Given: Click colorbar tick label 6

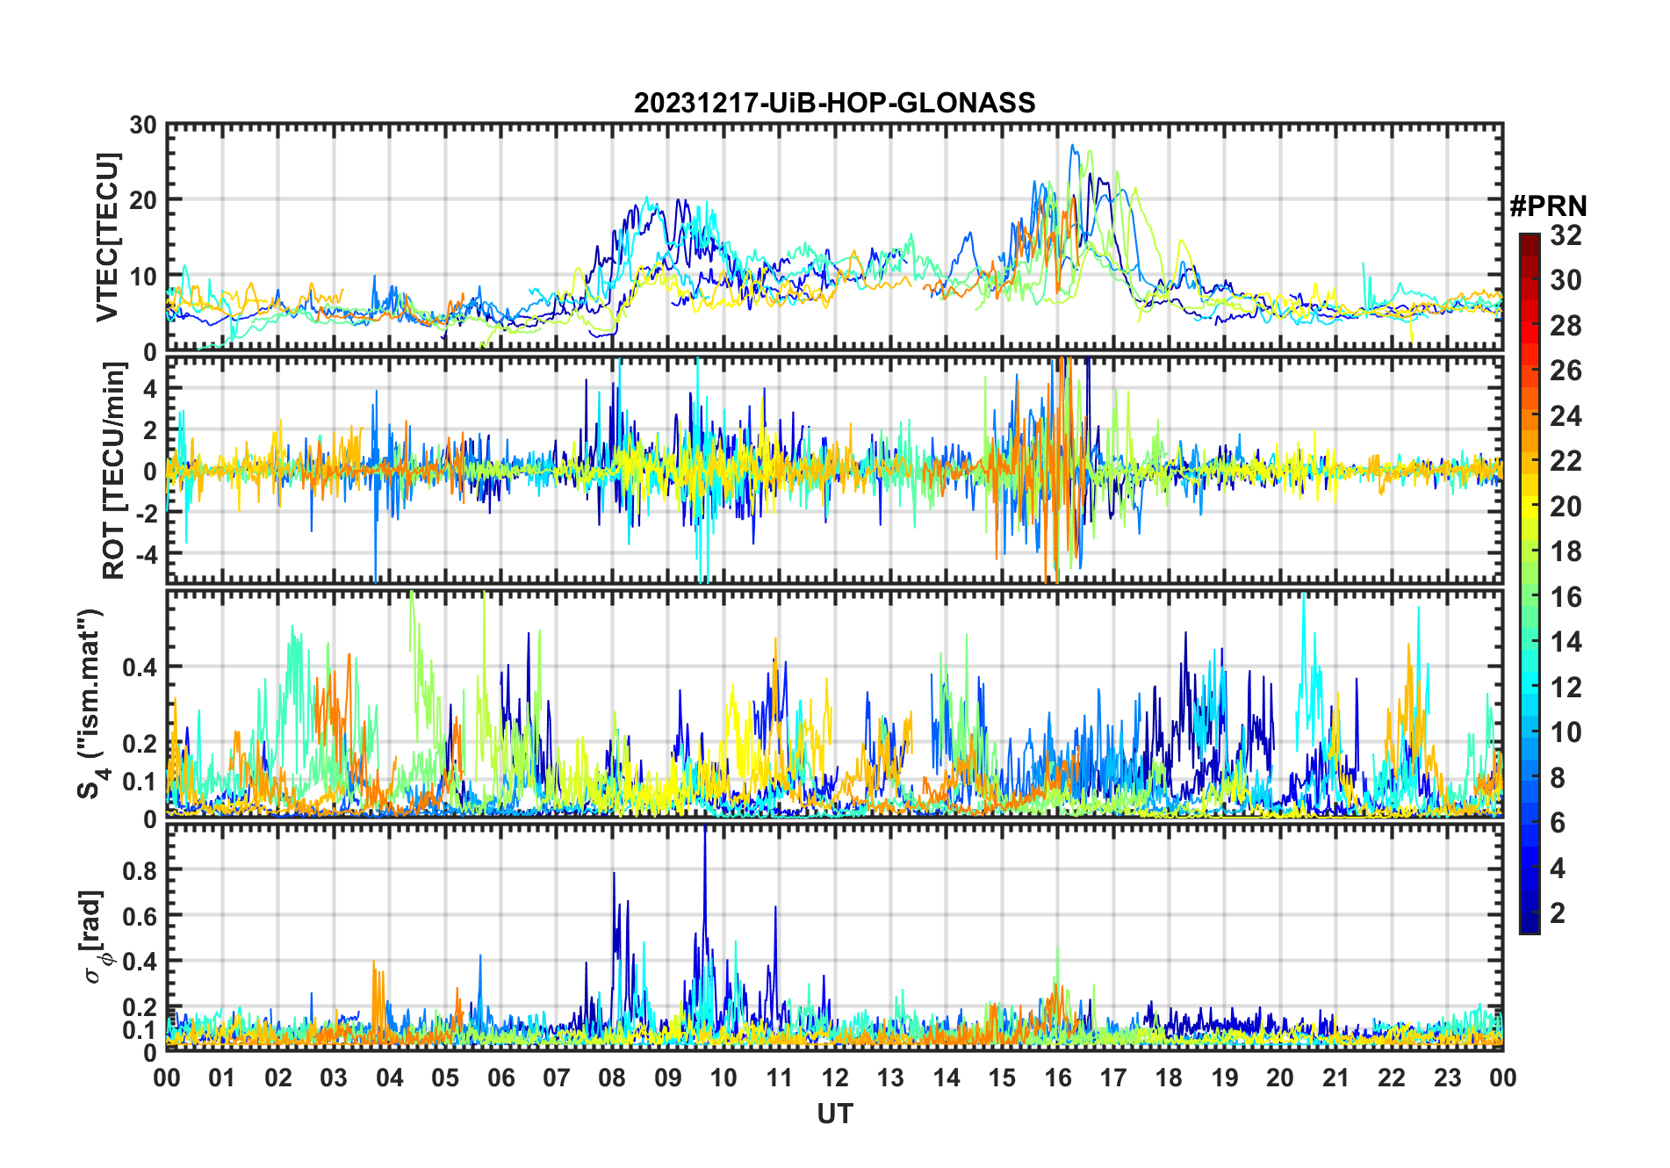Looking at the screenshot, I should pyautogui.click(x=1558, y=822).
